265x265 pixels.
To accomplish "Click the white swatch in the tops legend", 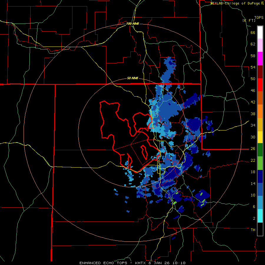I will (260, 32).
